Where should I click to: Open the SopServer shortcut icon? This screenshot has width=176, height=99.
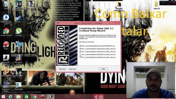[6, 86]
